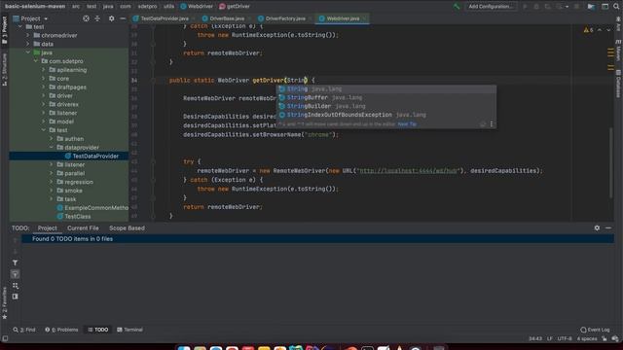Viewport: 623px width, 350px height.
Task: Expand the regression package
Action: coord(52,182)
